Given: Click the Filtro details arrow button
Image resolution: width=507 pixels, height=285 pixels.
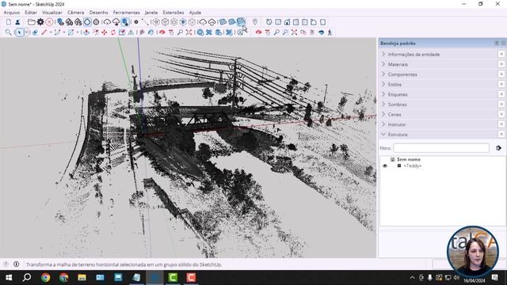Looking at the screenshot, I should coord(498,148).
